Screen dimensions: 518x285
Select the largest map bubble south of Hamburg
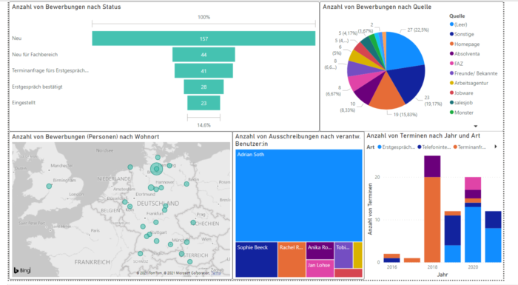click(x=157, y=169)
